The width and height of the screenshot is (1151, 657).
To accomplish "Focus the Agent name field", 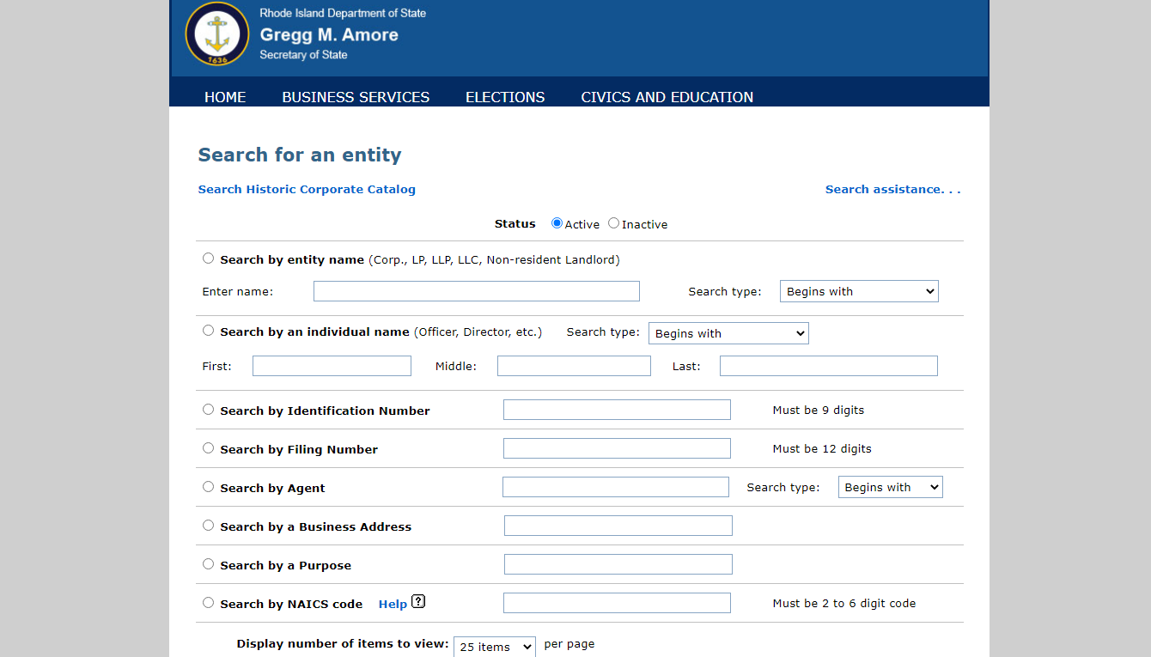I will pos(616,487).
